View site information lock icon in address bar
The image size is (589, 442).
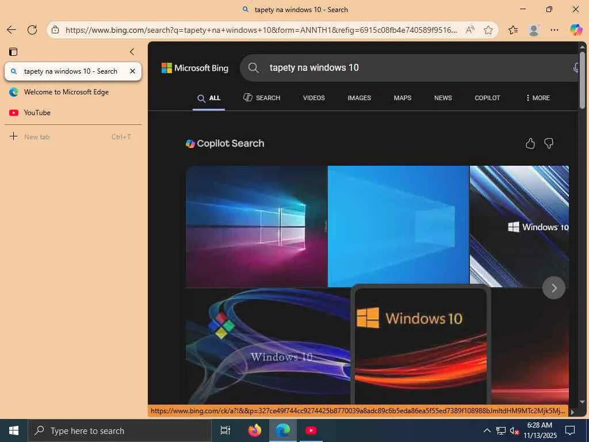coord(55,30)
